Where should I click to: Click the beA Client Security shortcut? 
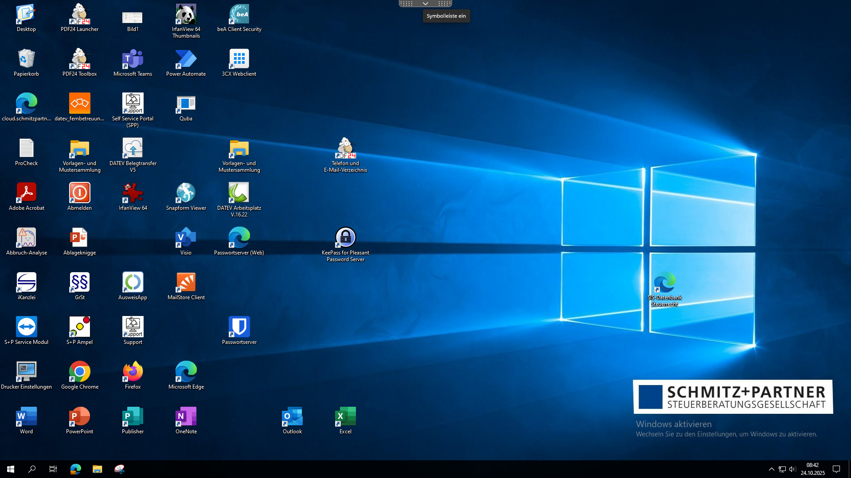click(239, 15)
